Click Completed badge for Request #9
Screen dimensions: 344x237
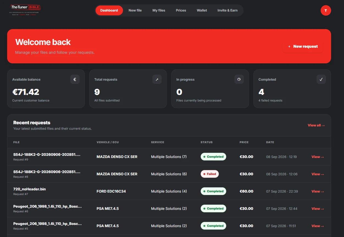[x=213, y=157]
